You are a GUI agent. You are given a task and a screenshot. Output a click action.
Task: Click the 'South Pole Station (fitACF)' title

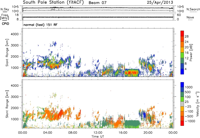click(53, 2)
